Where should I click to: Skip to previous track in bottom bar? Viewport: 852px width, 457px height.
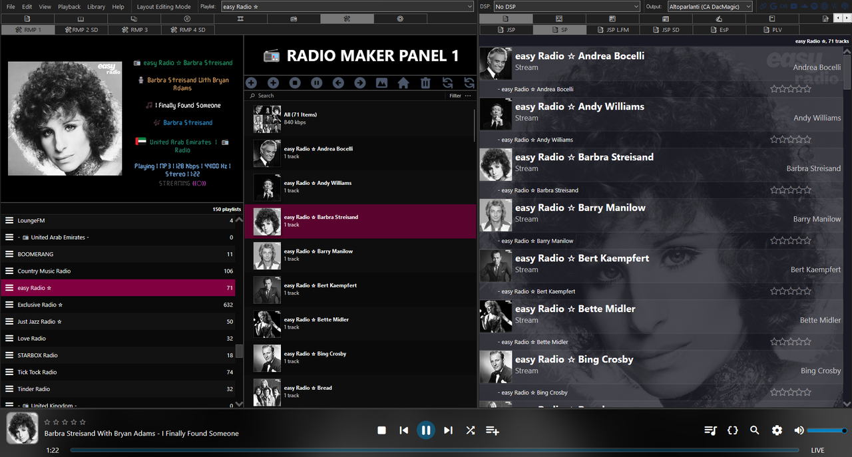click(404, 430)
